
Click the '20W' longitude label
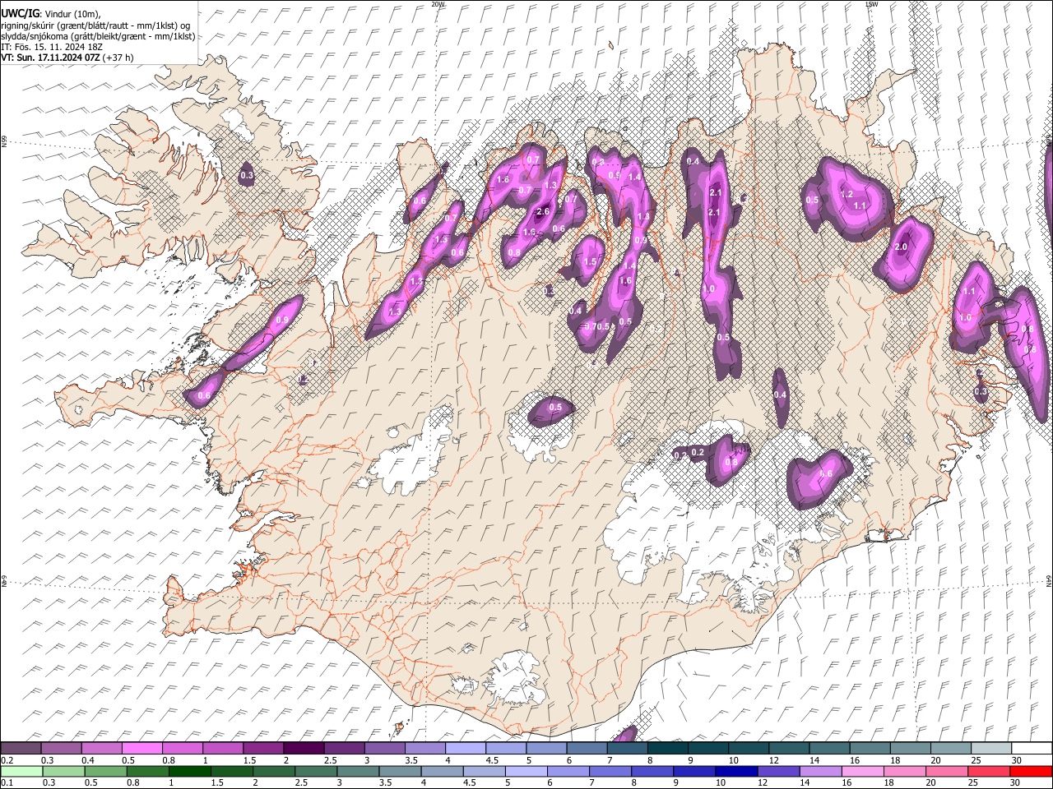(438, 4)
